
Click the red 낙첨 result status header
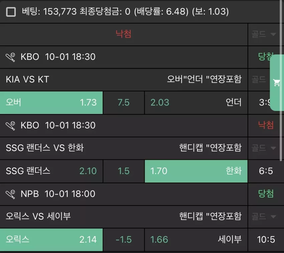pyautogui.click(x=124, y=34)
